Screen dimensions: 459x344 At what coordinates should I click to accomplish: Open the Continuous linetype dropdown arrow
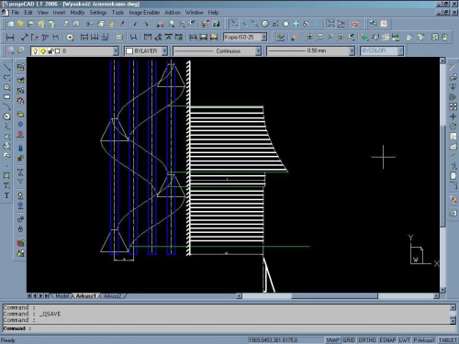click(258, 51)
